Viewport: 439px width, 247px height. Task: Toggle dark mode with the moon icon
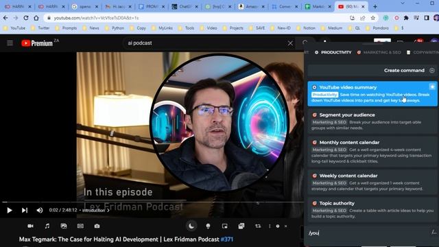point(191,226)
